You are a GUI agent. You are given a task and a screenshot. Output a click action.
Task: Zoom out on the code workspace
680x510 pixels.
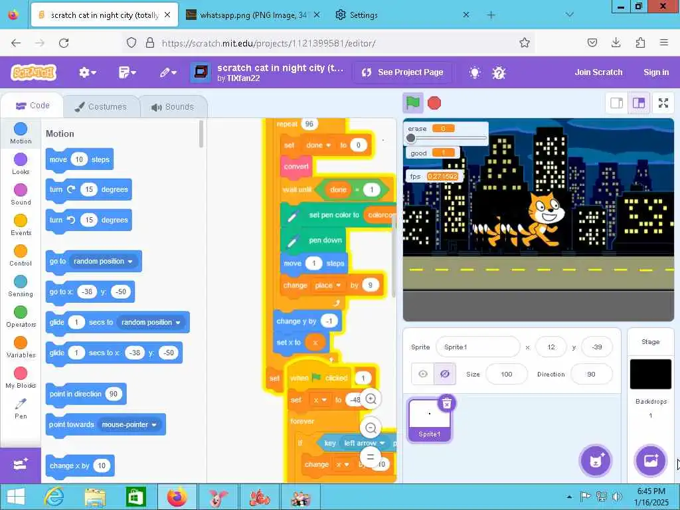[x=371, y=428]
